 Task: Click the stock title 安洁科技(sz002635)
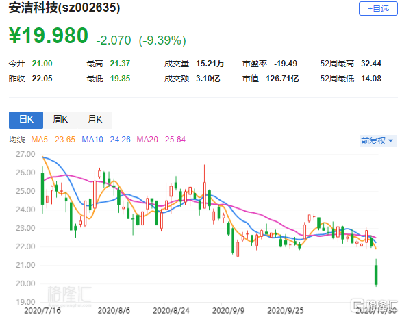[x=64, y=8]
